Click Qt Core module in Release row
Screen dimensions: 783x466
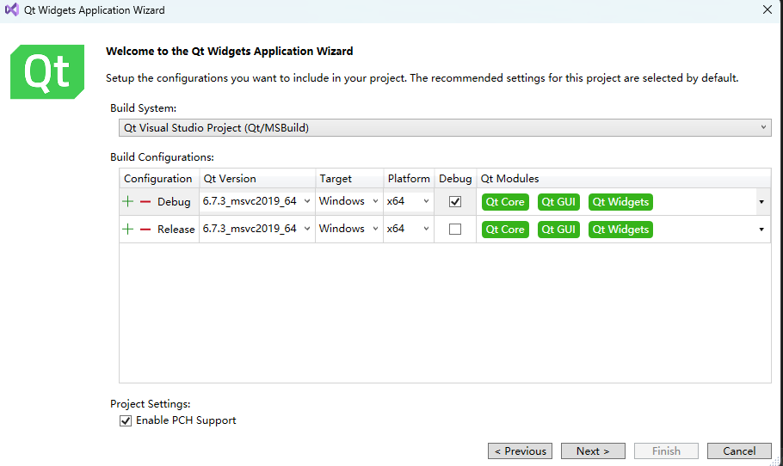click(x=505, y=230)
